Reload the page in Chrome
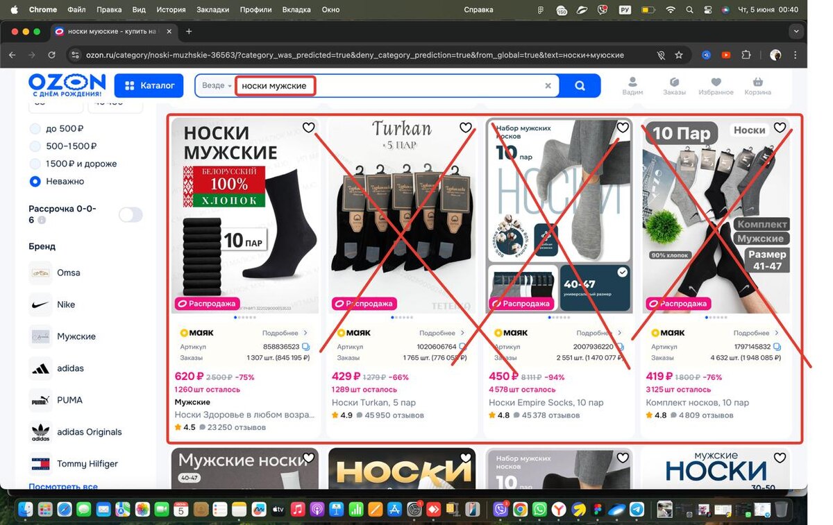833x525 pixels. (51, 55)
